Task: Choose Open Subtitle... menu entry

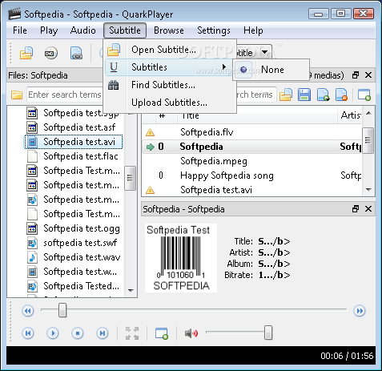Action: [170, 50]
